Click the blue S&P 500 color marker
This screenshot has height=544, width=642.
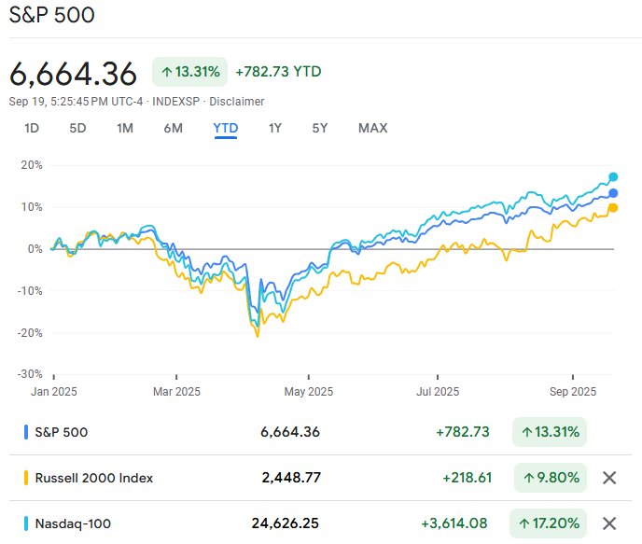point(26,432)
